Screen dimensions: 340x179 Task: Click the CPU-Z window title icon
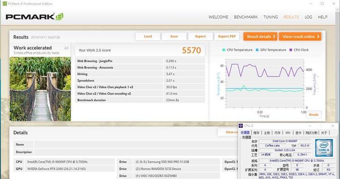(241, 126)
